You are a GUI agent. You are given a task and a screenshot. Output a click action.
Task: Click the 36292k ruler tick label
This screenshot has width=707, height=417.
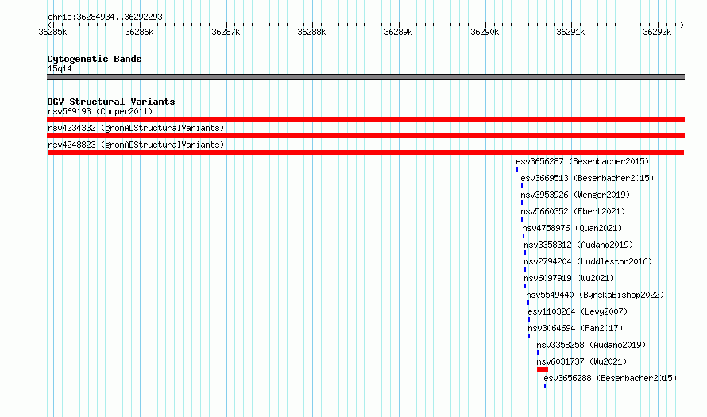(x=657, y=32)
